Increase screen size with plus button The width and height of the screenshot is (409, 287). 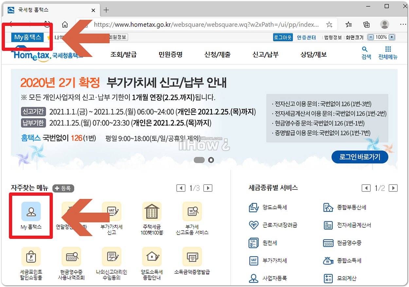[x=392, y=37]
